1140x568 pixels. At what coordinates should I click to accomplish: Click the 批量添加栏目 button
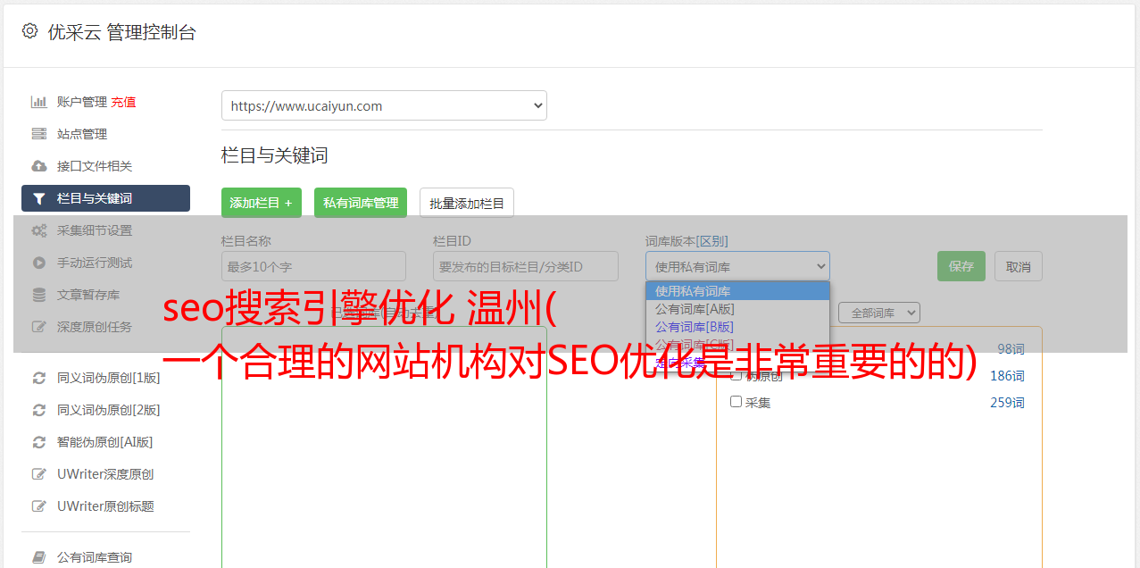pos(467,203)
